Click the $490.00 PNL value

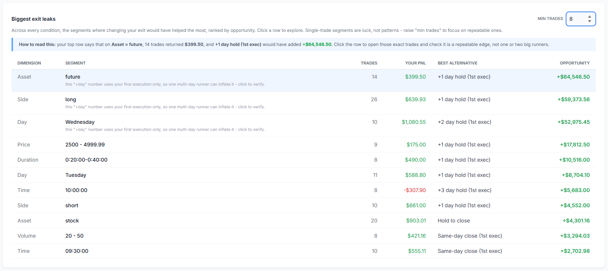point(415,160)
